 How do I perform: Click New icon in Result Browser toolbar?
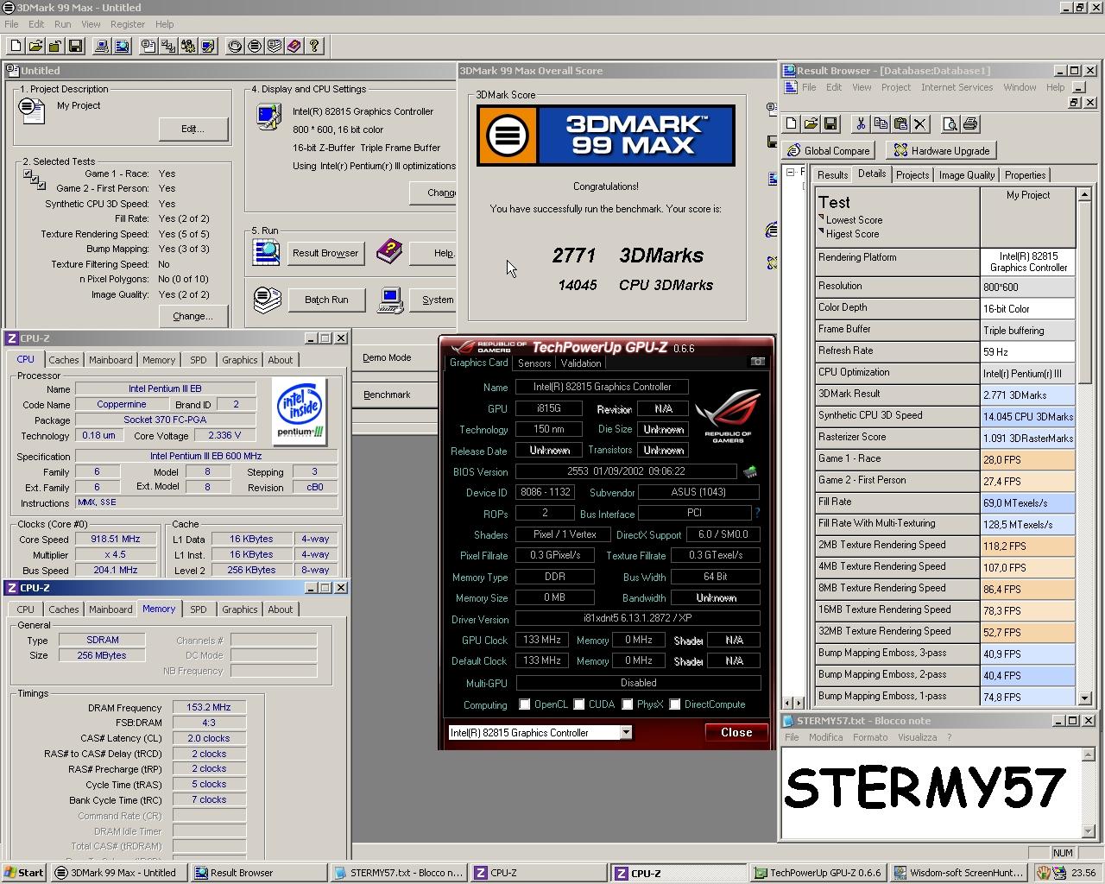pyautogui.click(x=792, y=124)
